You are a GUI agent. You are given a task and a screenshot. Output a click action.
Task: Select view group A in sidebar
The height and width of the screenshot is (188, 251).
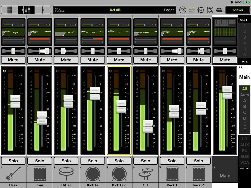coord(244,101)
